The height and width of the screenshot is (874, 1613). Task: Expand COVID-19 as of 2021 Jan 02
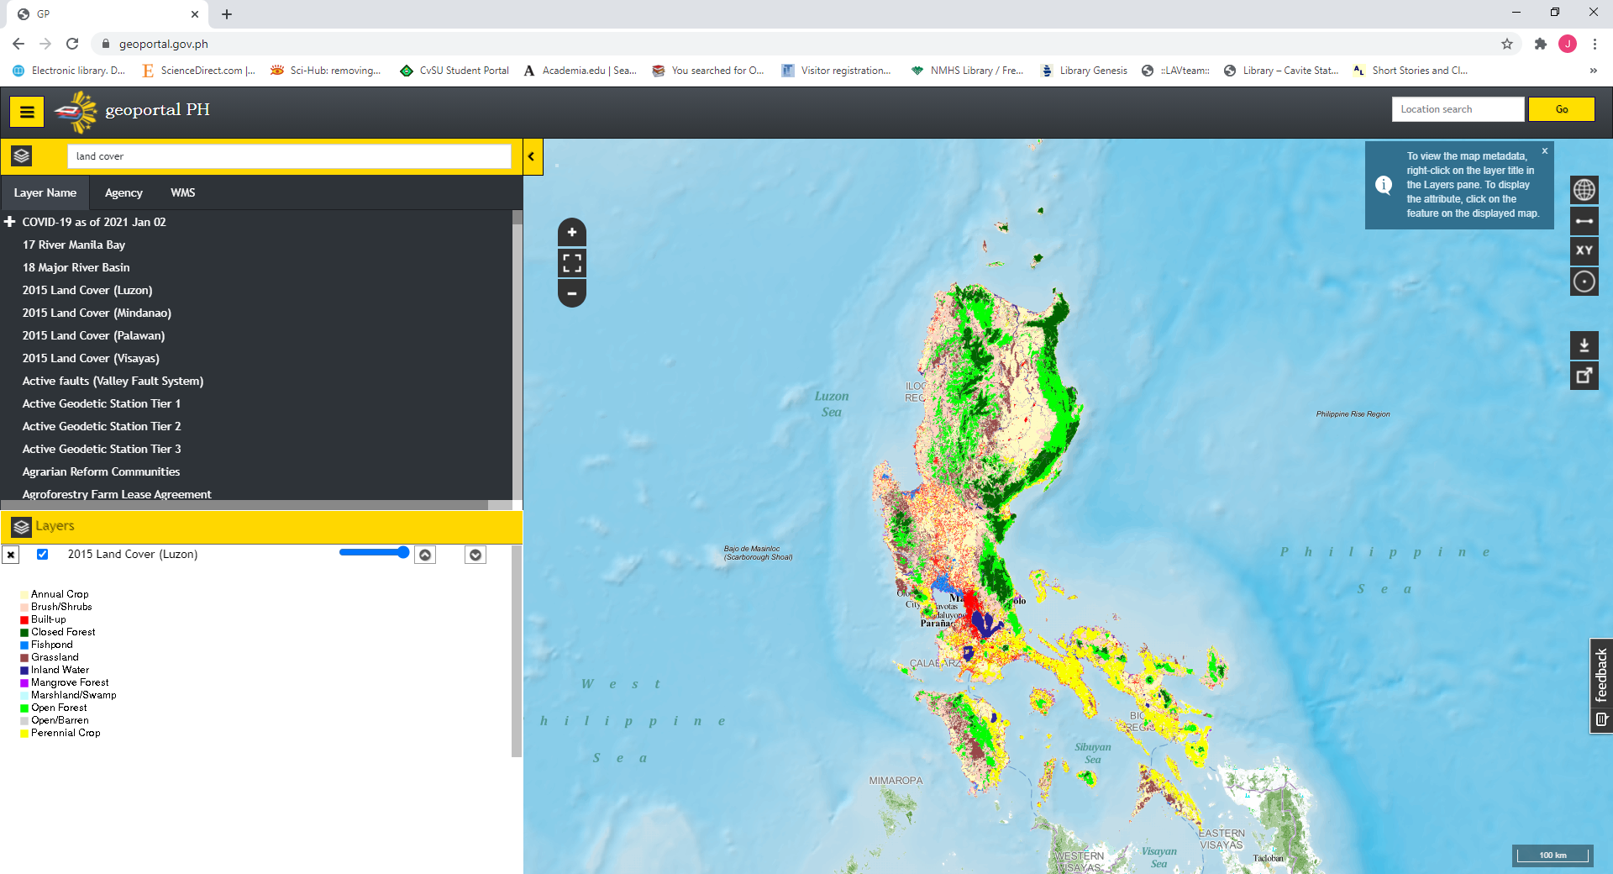coord(10,222)
